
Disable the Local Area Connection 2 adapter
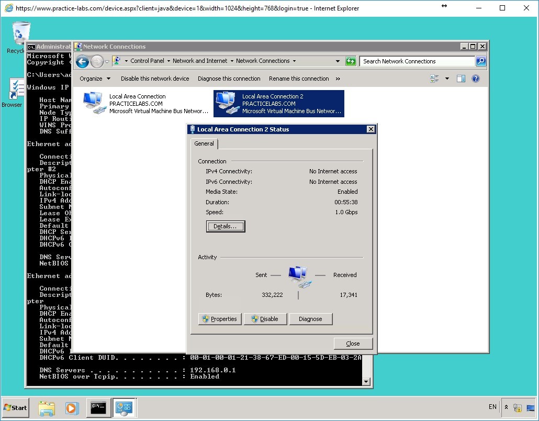(265, 318)
